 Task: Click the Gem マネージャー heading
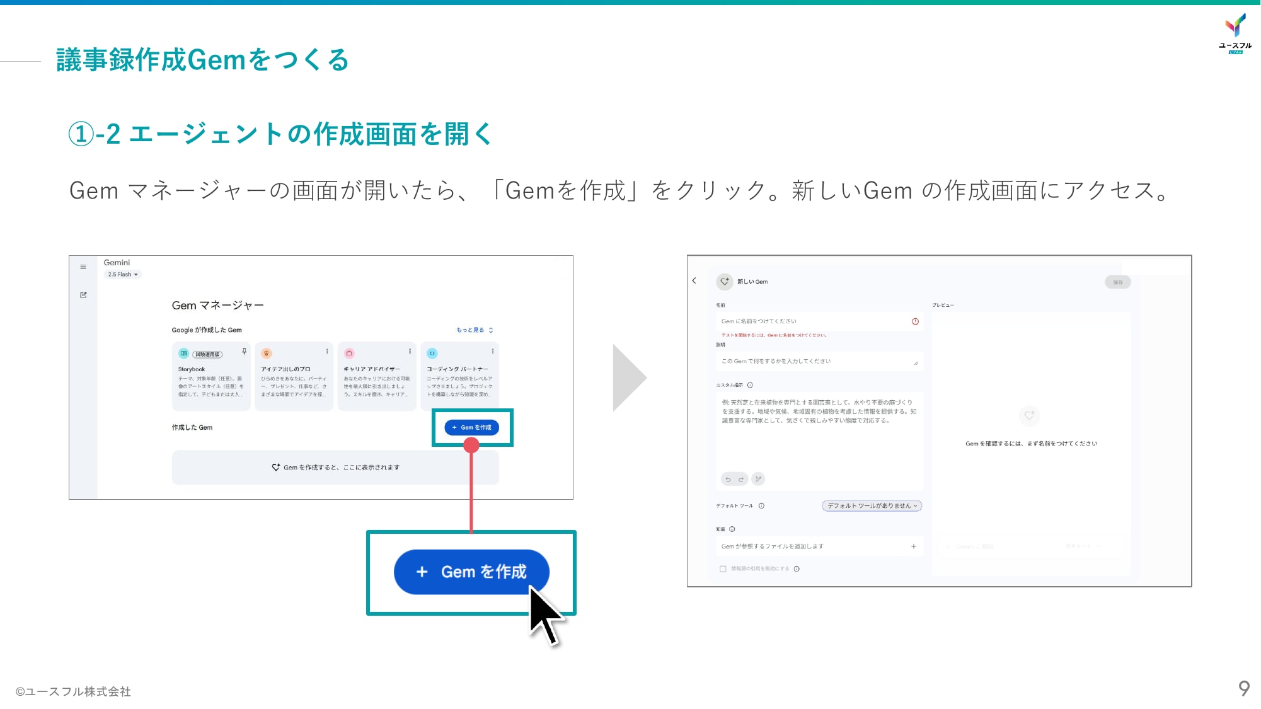[218, 306]
